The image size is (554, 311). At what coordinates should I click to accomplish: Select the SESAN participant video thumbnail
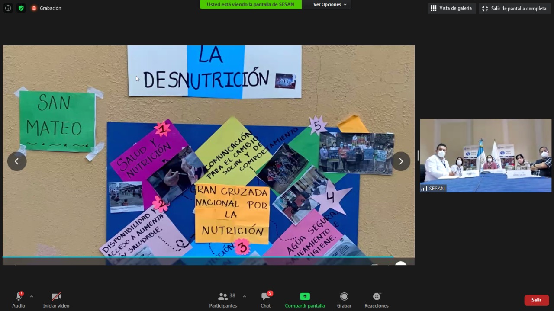coord(486,155)
